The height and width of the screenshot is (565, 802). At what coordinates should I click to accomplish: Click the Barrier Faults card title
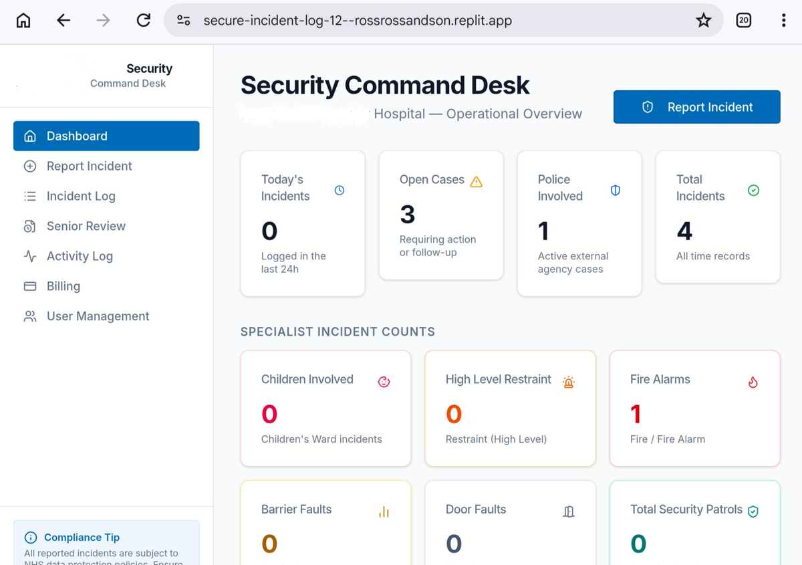[296, 510]
